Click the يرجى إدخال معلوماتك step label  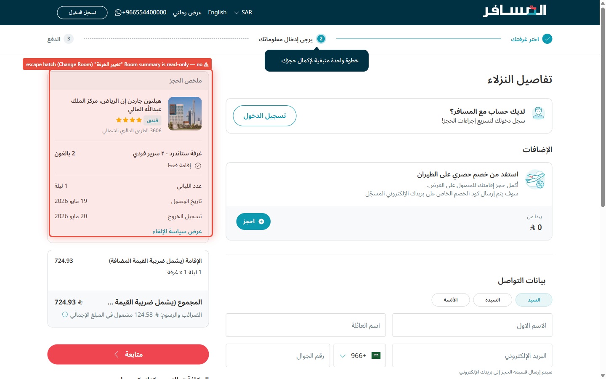(286, 39)
